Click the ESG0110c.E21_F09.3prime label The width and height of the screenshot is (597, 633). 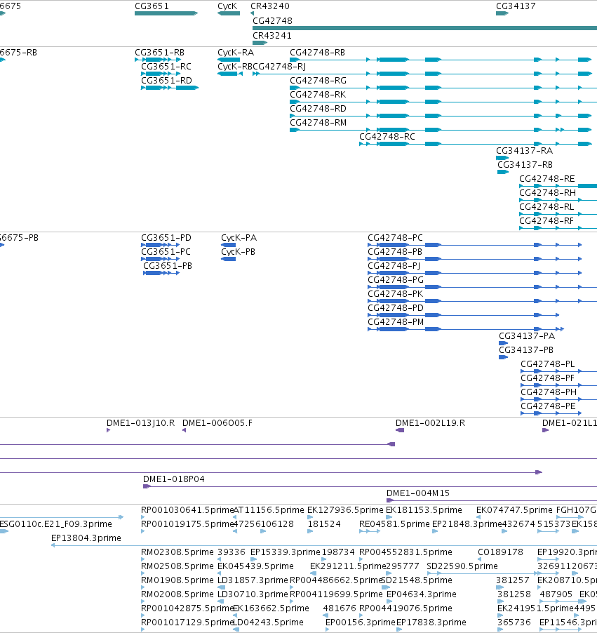pos(55,524)
